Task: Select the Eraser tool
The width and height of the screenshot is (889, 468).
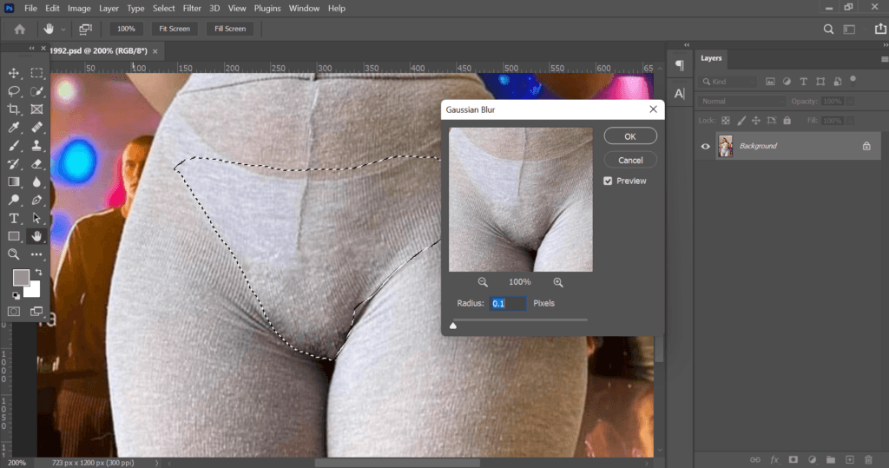Action: pyautogui.click(x=36, y=164)
